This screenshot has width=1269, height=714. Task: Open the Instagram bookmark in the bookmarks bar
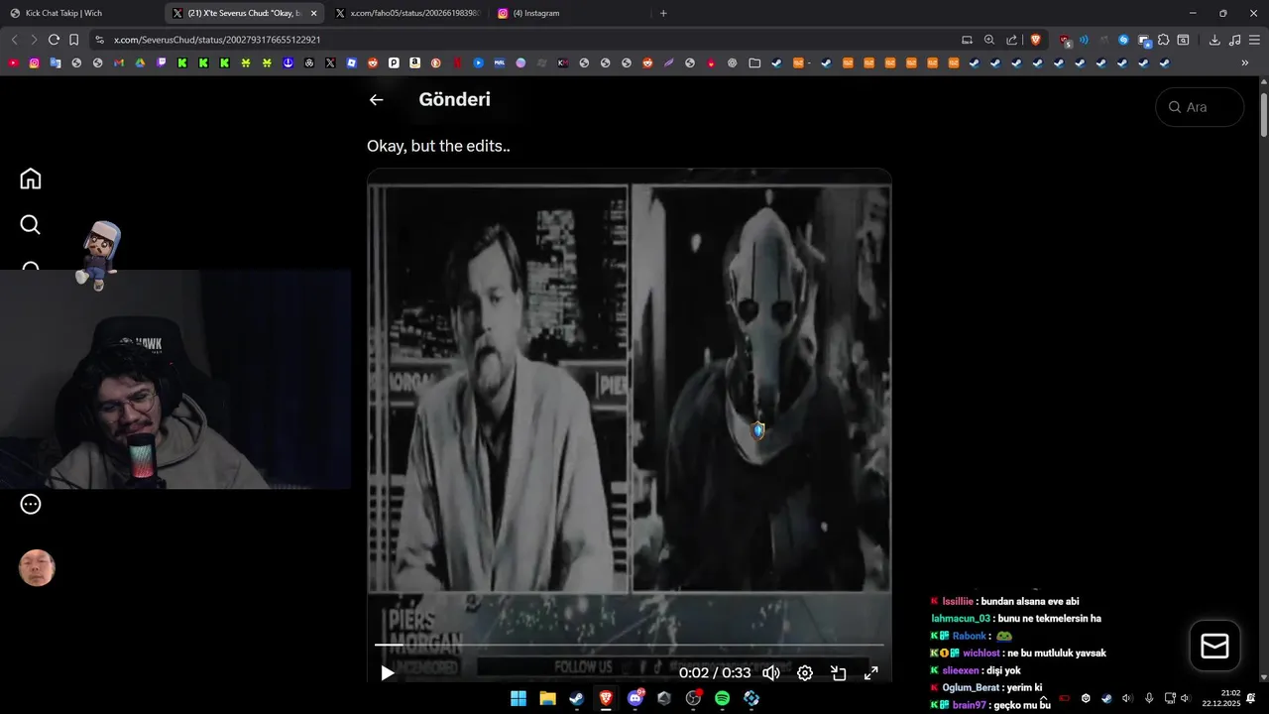pyautogui.click(x=35, y=62)
